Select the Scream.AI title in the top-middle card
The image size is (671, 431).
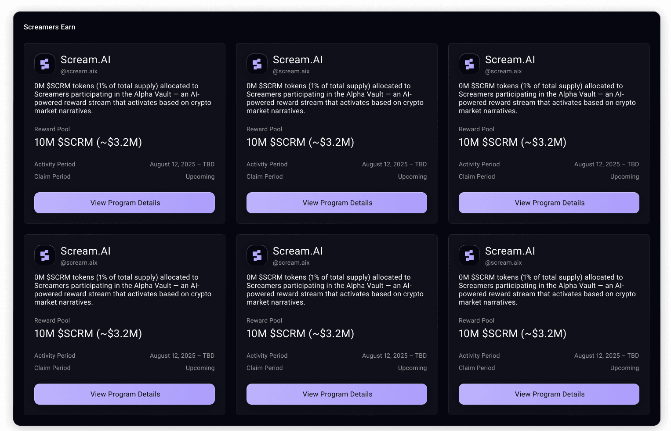(x=298, y=60)
